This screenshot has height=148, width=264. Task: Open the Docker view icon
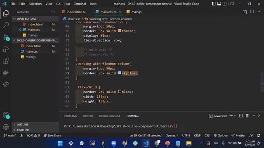(6, 72)
